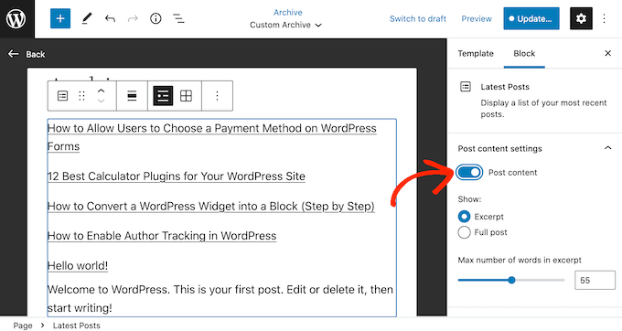Open the block inserter plus button
This screenshot has height=331, width=622.
point(60,18)
